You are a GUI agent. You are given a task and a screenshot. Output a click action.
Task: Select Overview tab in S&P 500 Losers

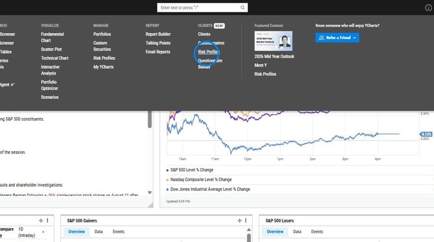[x=275, y=232]
